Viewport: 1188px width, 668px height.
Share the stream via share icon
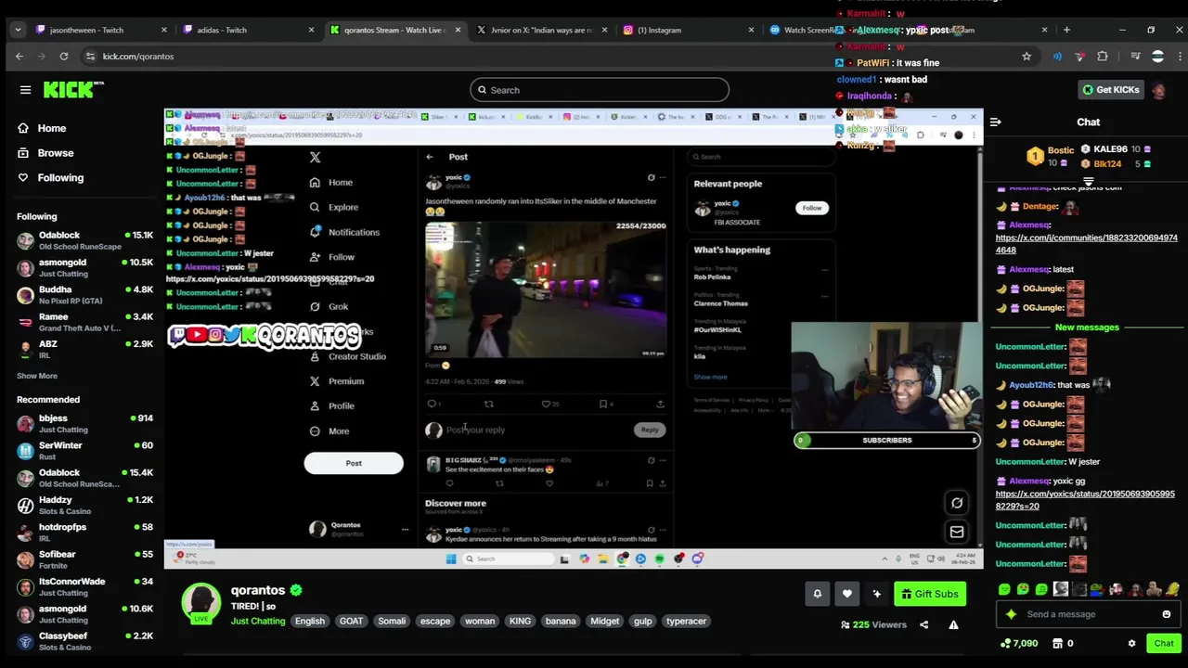click(923, 624)
